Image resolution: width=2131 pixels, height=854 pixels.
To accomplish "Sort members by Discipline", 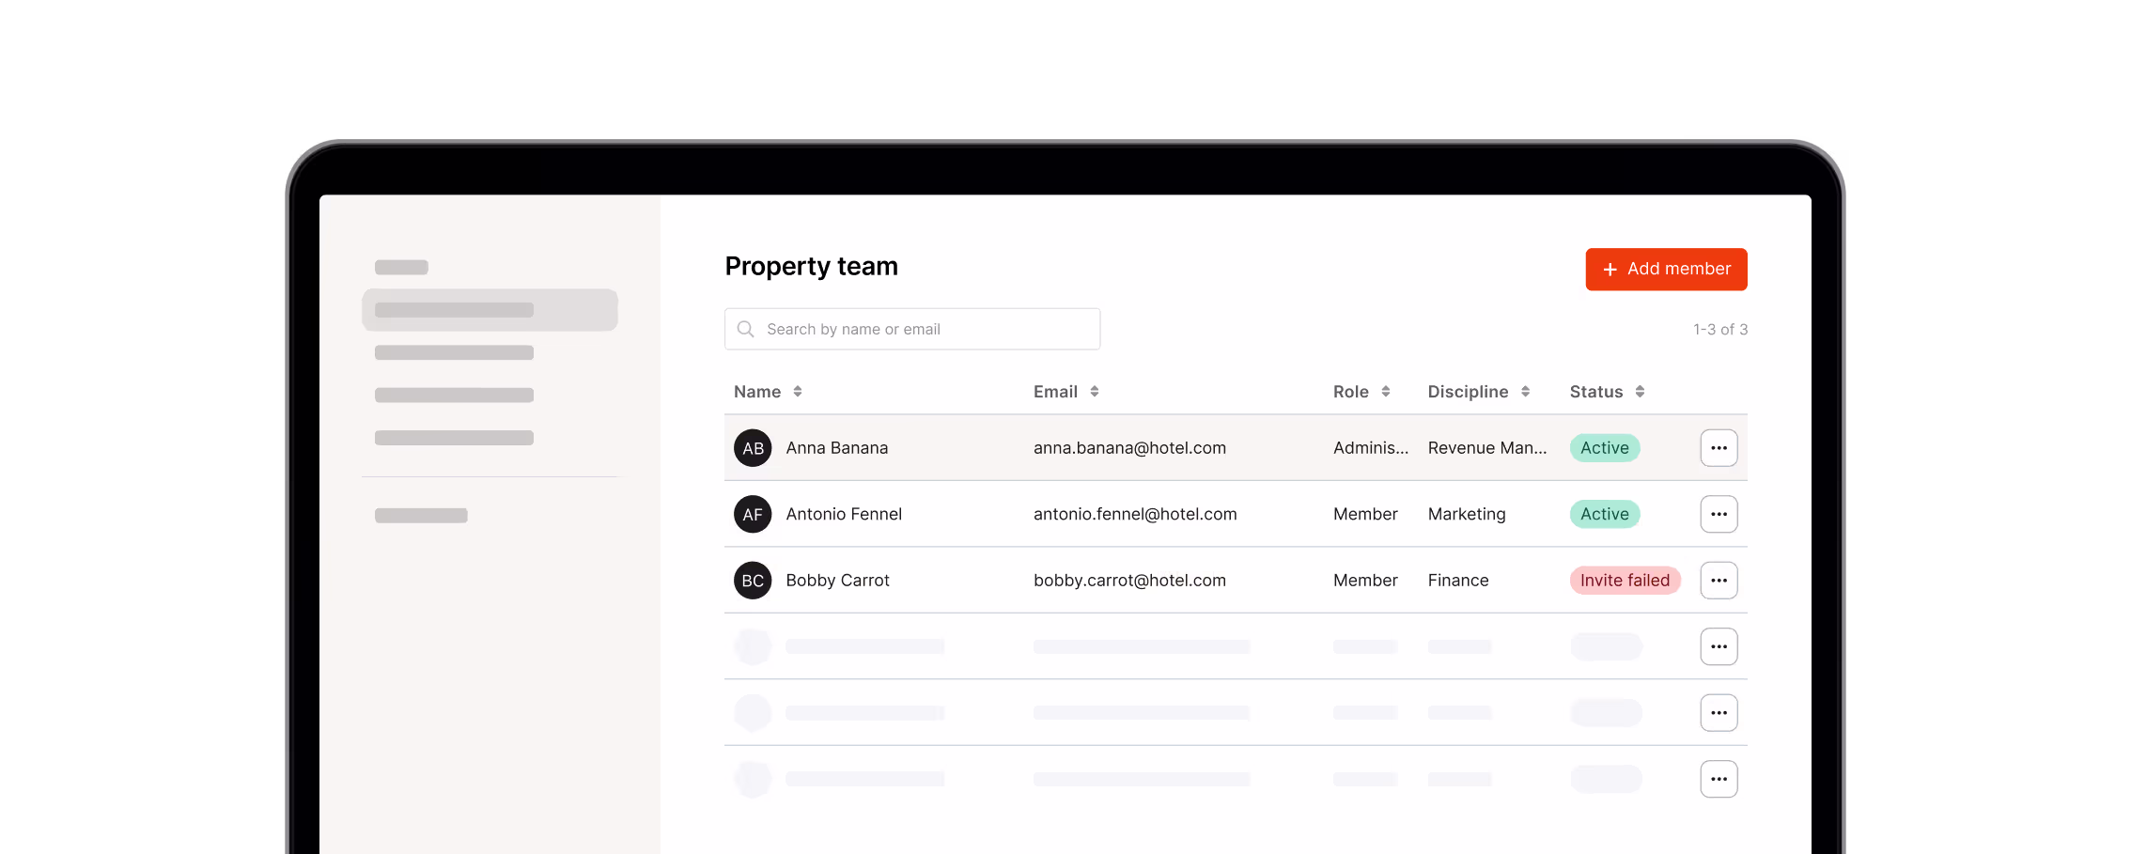I will (x=1525, y=392).
